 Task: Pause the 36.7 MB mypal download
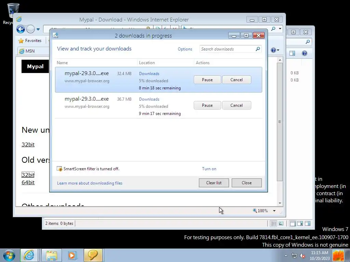pos(207,105)
